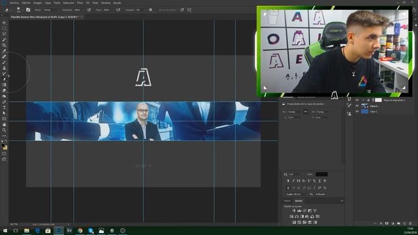Open the Modo dropdown in options bar
The image size is (418, 235).
click(x=51, y=10)
